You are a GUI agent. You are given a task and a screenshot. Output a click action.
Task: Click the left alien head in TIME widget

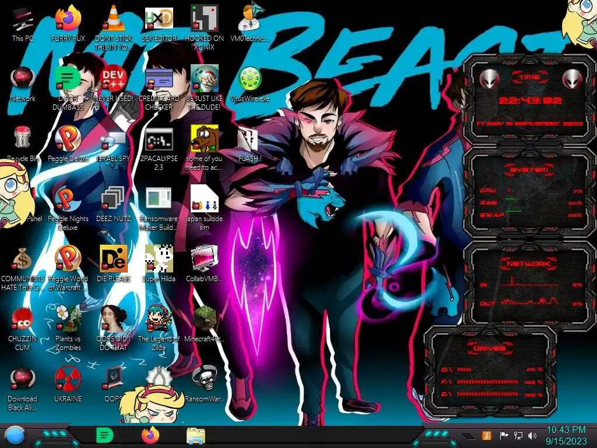pyautogui.click(x=489, y=79)
